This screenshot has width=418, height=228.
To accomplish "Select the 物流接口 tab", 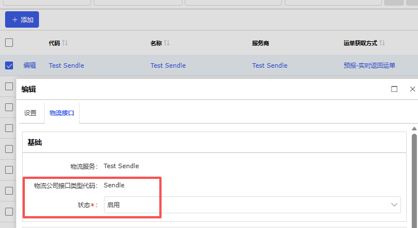I will [62, 113].
